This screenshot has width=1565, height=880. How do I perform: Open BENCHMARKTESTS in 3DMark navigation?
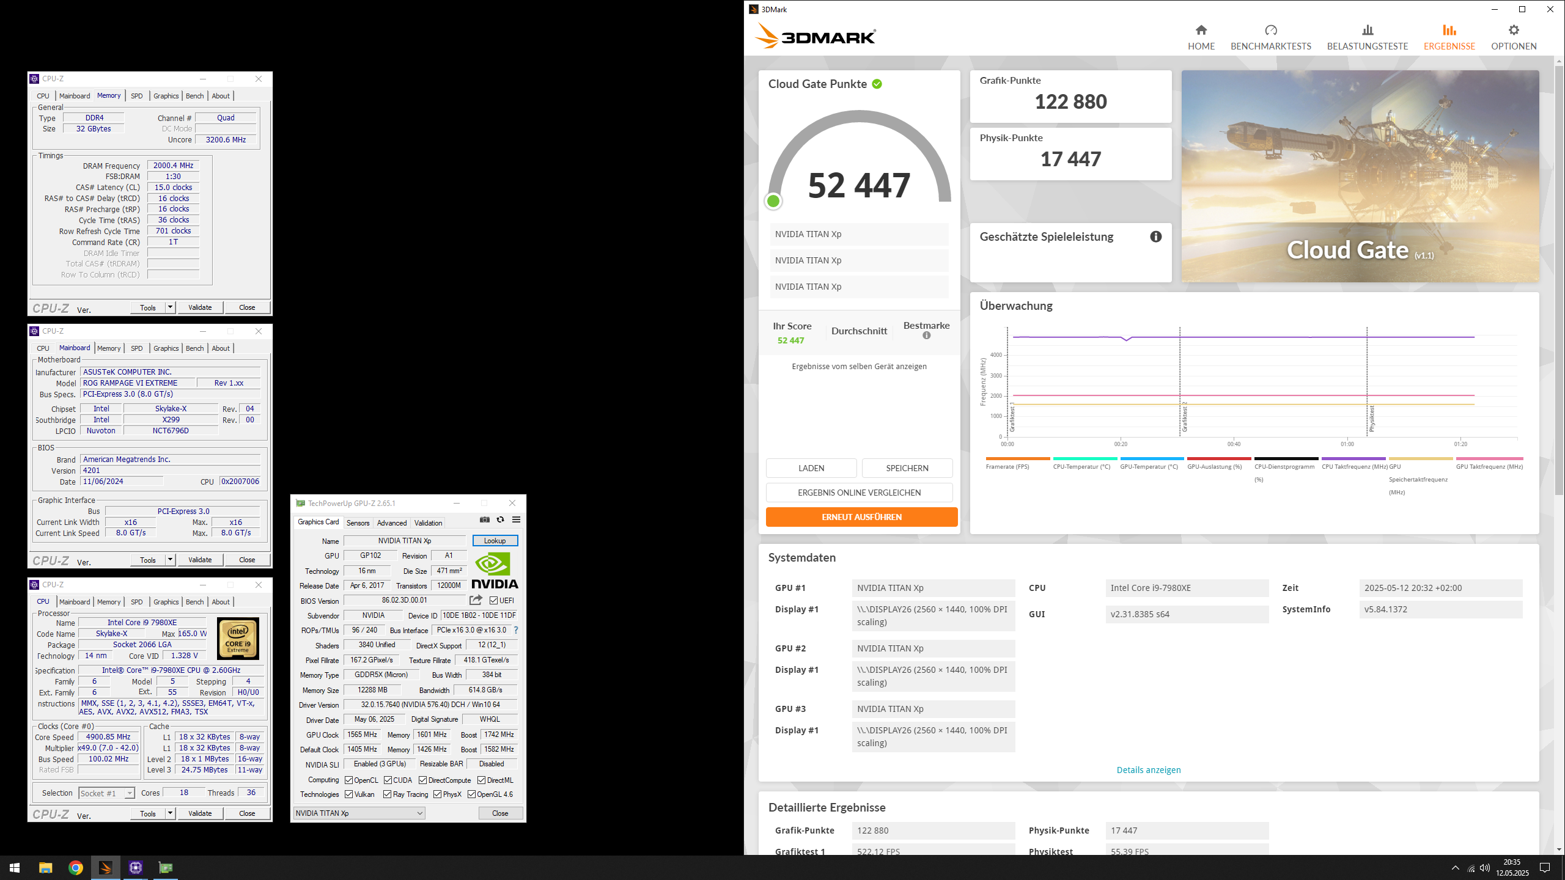(x=1270, y=37)
